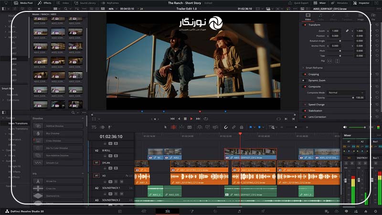The image size is (382, 215).
Task: Toggle A1 track destination selector
Action: (x=96, y=175)
